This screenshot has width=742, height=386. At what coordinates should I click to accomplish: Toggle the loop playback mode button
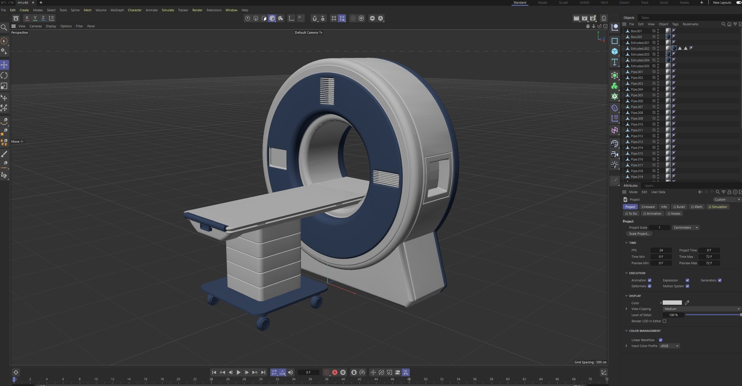[274, 372]
